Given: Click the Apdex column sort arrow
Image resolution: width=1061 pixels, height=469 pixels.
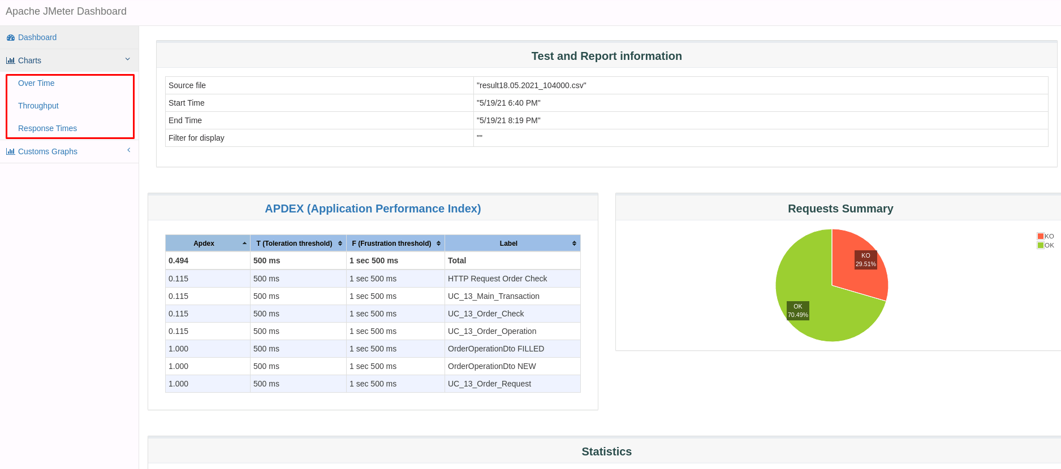Looking at the screenshot, I should [244, 244].
